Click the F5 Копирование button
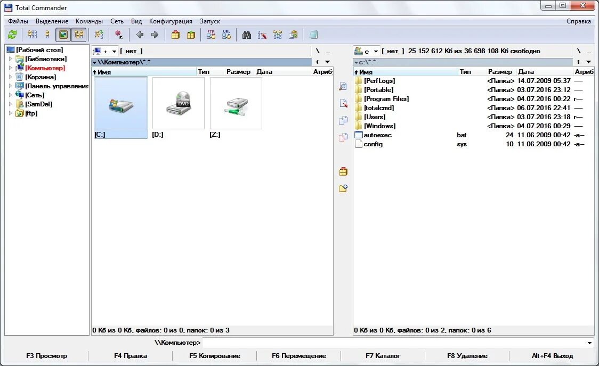The width and height of the screenshot is (599, 366). coord(214,356)
